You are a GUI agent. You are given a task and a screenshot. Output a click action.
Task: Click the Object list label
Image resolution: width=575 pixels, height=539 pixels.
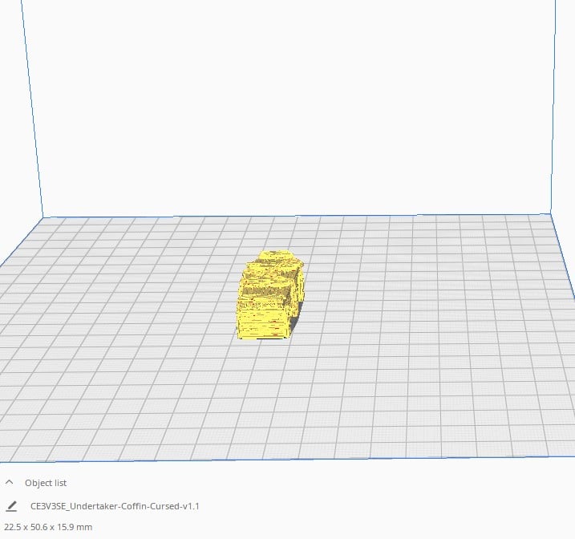click(x=46, y=483)
